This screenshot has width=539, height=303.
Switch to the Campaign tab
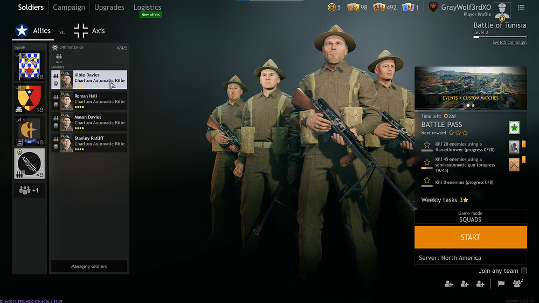pyautogui.click(x=69, y=7)
